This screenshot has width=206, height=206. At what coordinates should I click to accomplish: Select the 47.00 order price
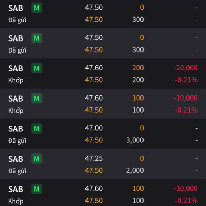[x=94, y=128]
